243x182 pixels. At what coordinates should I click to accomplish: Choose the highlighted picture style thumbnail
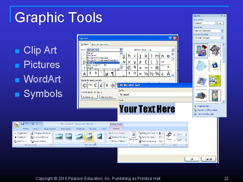tap(89, 137)
